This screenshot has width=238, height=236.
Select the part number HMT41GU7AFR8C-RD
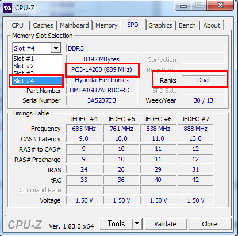coord(102,90)
